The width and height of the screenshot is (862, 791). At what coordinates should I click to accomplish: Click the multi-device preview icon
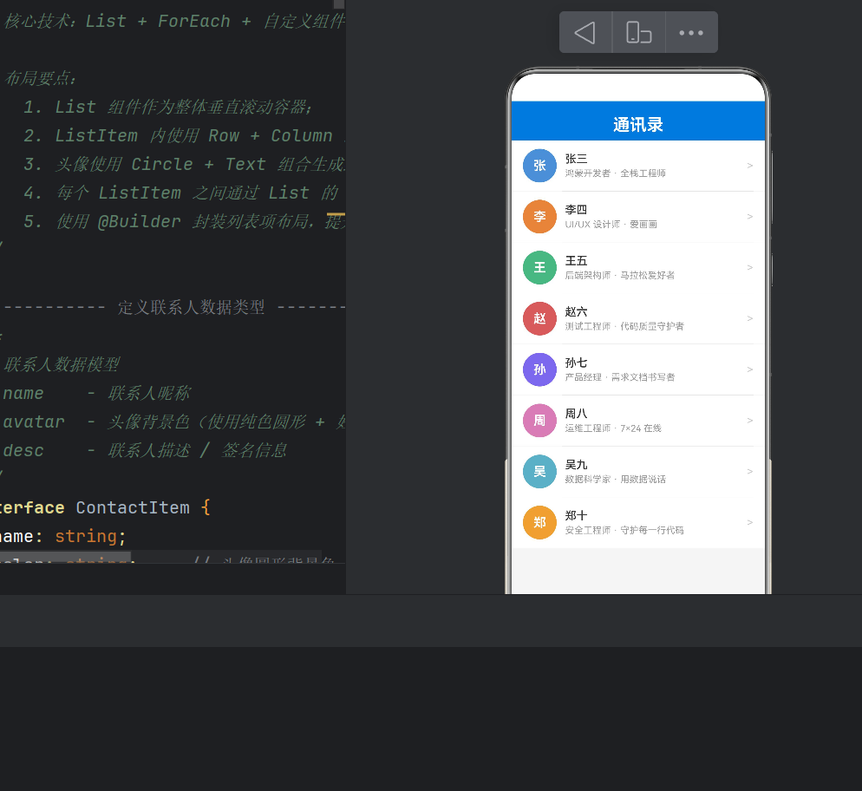pyautogui.click(x=639, y=32)
